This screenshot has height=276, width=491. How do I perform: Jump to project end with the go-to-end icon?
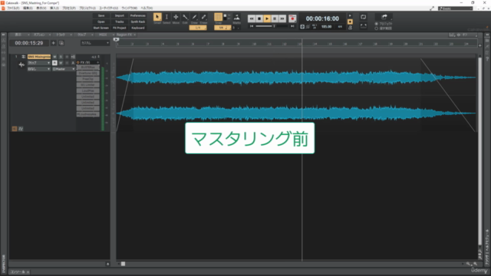[292, 26]
